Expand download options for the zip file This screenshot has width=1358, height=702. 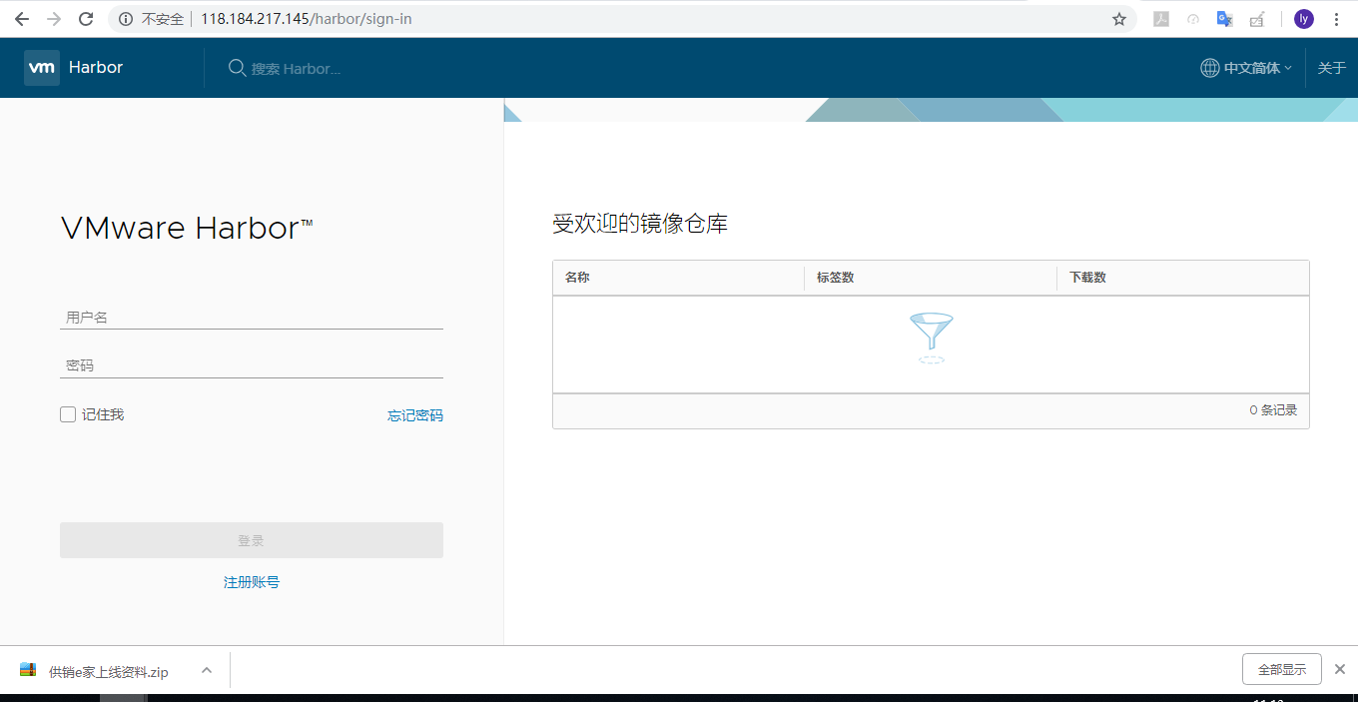[207, 670]
